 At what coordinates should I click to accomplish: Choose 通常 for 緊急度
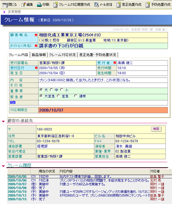click(x=76, y=96)
